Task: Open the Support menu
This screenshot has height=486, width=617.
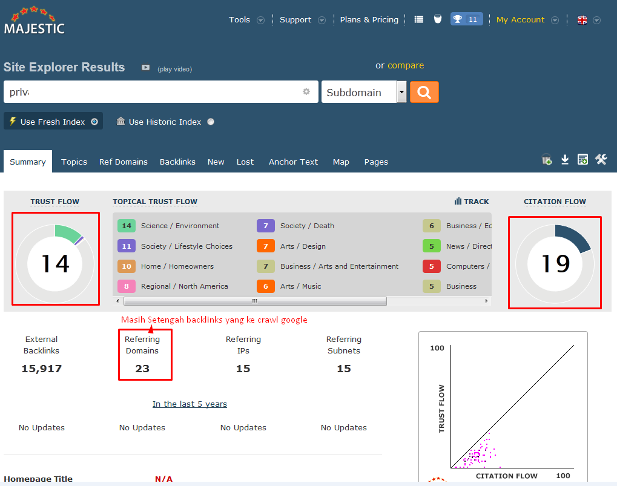Action: point(295,19)
